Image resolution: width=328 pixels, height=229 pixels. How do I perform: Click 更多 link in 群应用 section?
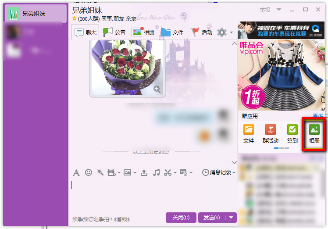point(318,115)
